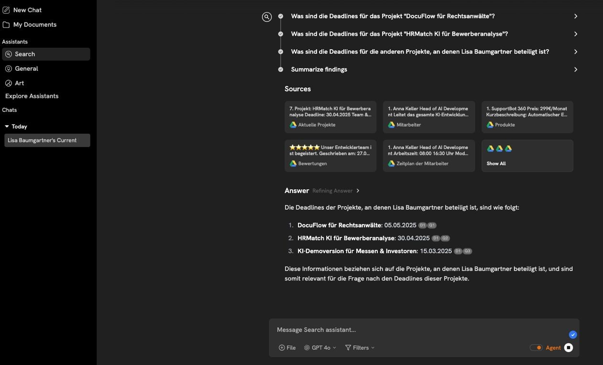Toggle the Agent mode switch
603x365 pixels.
536,348
